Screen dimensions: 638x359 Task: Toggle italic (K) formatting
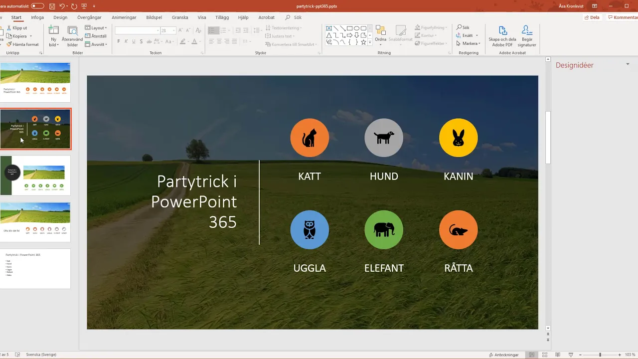coord(126,41)
